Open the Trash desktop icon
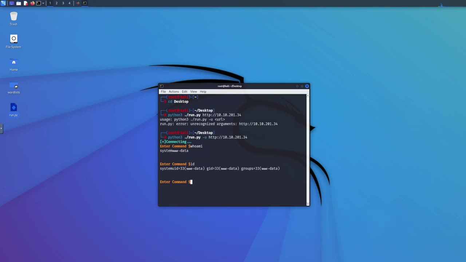 [x=13, y=19]
